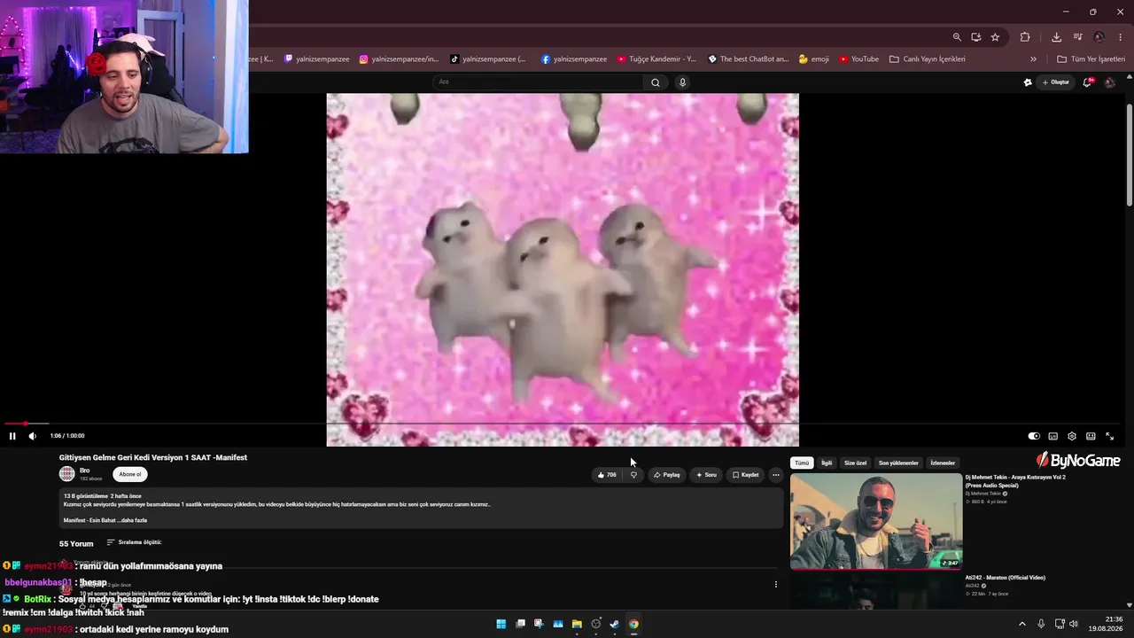Dislike the video

coord(633,475)
